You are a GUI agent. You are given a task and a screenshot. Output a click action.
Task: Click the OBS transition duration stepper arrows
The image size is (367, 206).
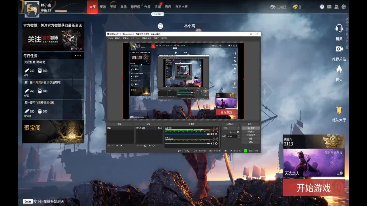click(239, 136)
